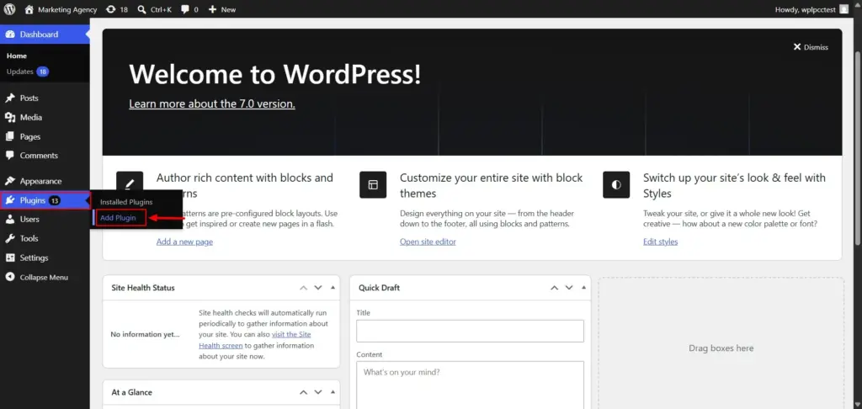Click the layout icon for Customize your site

point(373,184)
